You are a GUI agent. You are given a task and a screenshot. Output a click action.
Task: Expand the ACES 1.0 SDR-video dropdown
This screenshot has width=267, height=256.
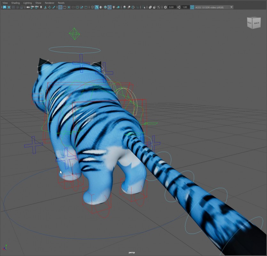pos(232,7)
